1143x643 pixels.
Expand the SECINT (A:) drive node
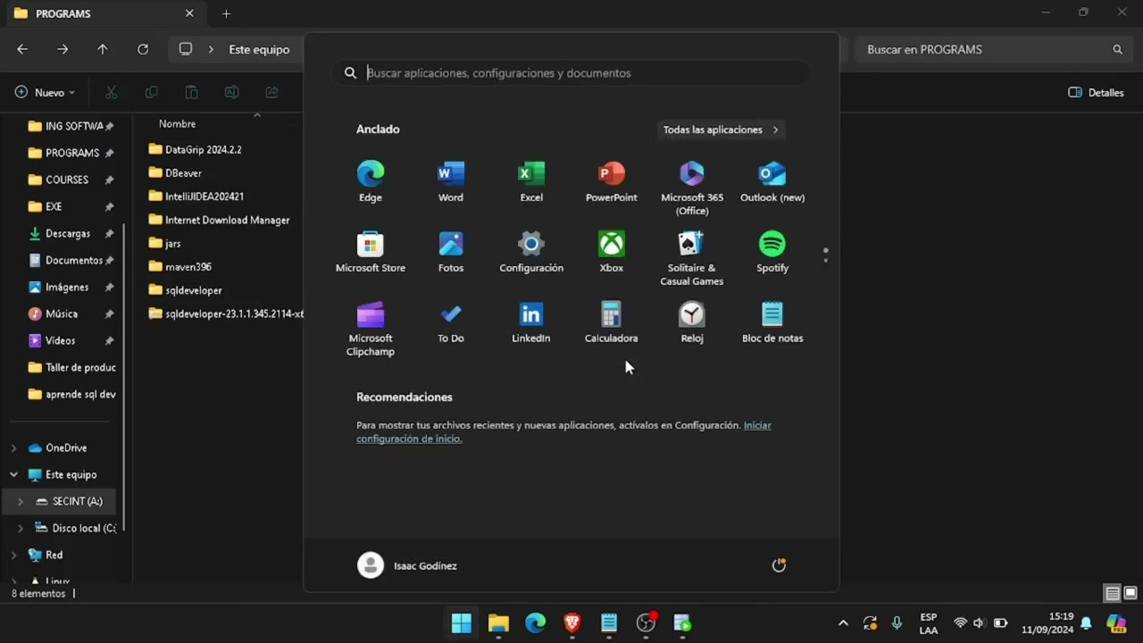(x=21, y=501)
